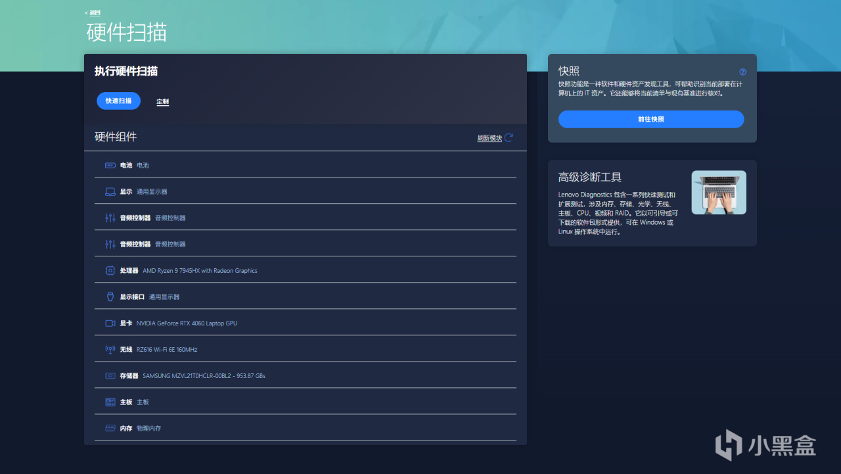841x474 pixels.
Task: Select the 执行硬件扫描 heading
Action: pyautogui.click(x=126, y=71)
